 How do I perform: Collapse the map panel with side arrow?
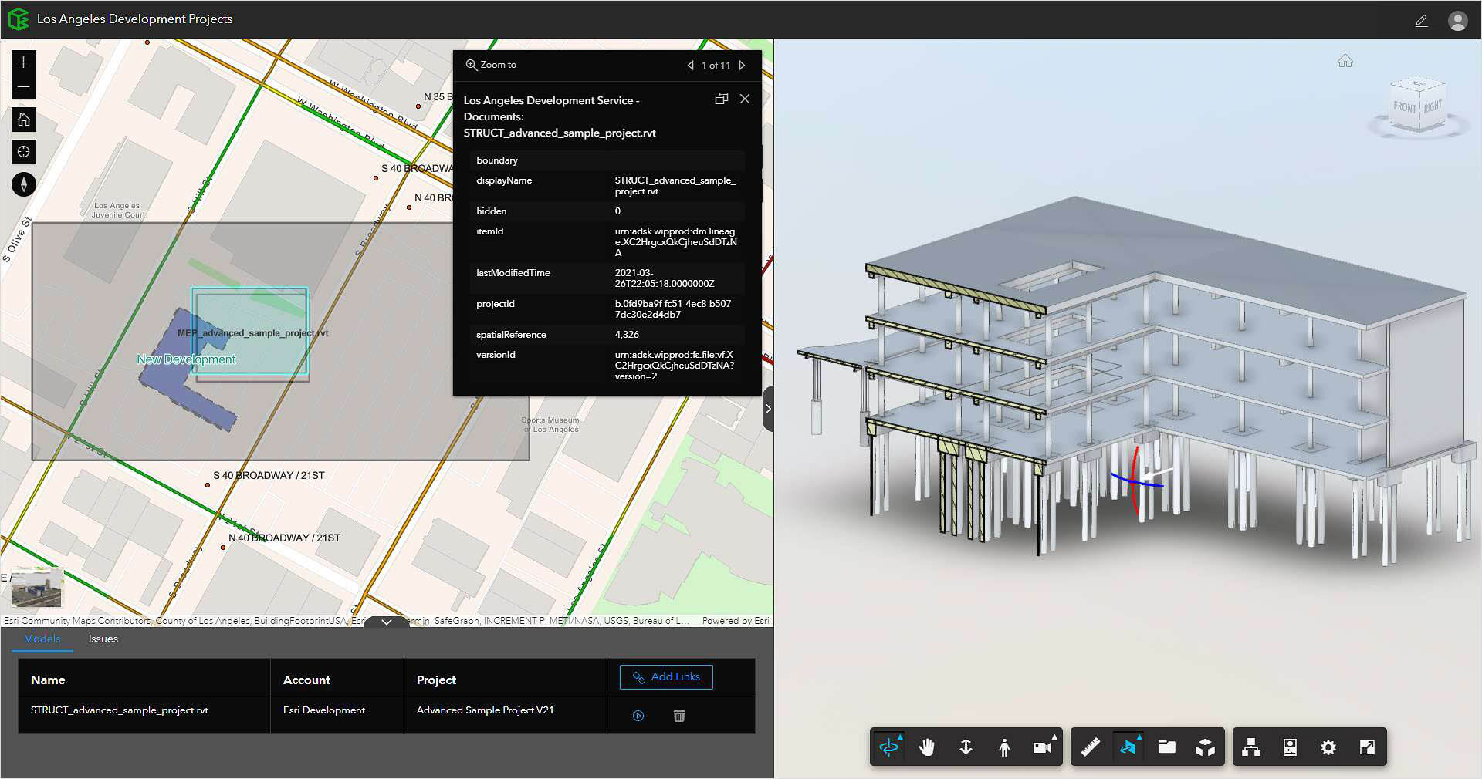(x=767, y=409)
